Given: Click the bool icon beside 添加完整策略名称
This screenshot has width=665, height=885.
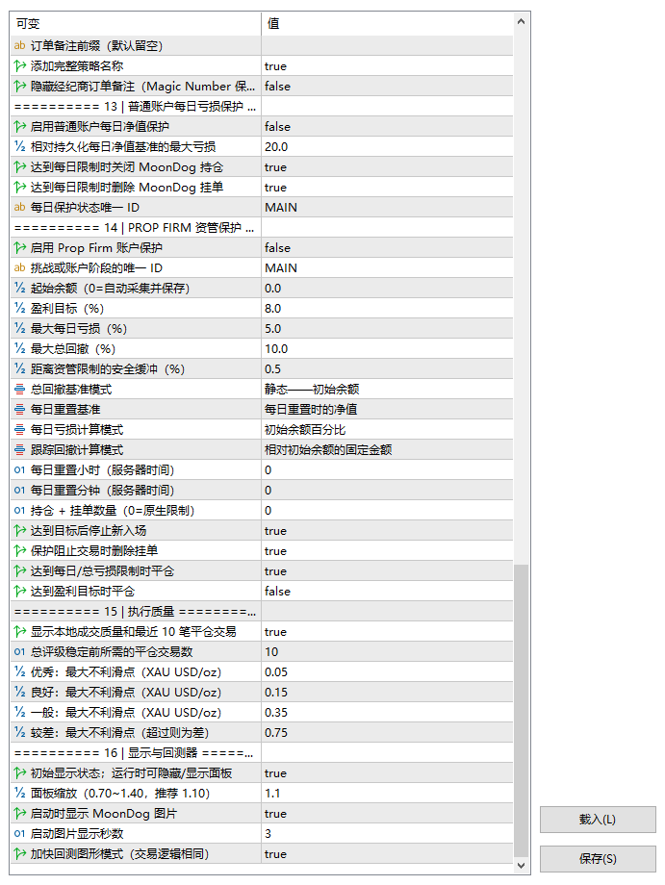Looking at the screenshot, I should point(20,66).
